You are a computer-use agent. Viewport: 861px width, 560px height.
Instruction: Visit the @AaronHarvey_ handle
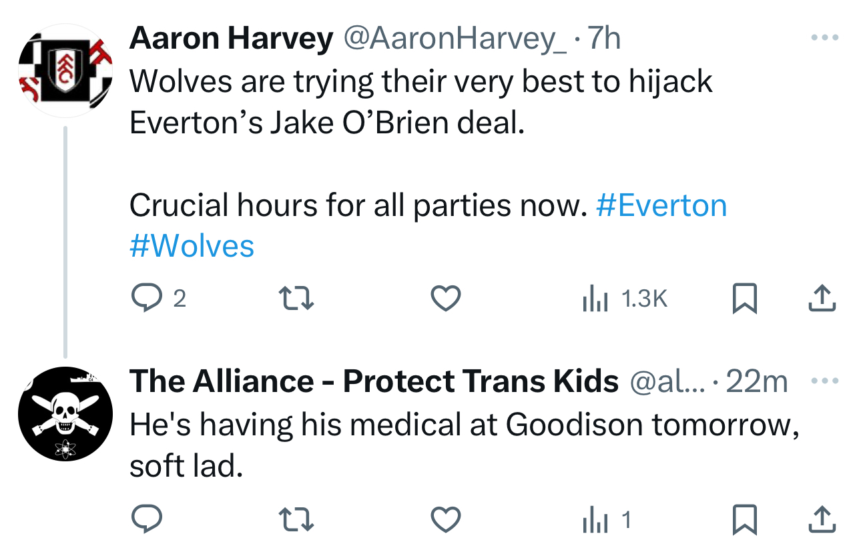[x=455, y=40]
